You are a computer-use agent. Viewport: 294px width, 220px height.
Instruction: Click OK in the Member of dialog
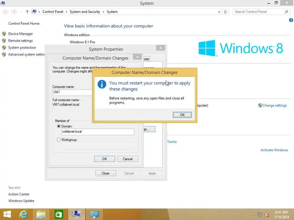point(105,159)
